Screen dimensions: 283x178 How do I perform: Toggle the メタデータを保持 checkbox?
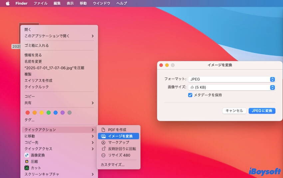[x=190, y=95]
